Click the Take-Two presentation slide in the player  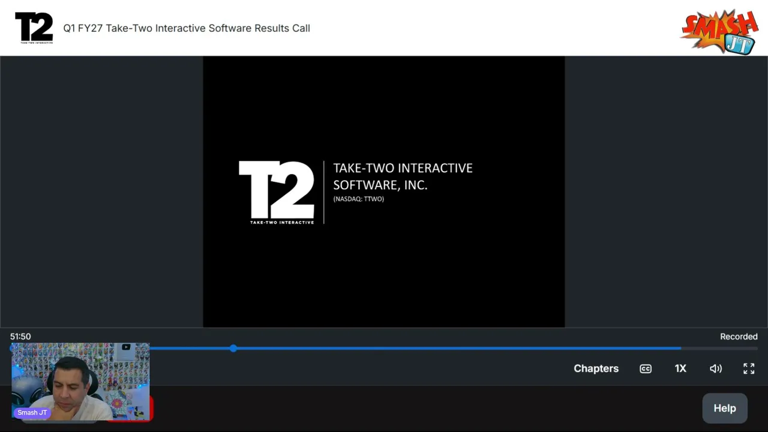(x=384, y=192)
